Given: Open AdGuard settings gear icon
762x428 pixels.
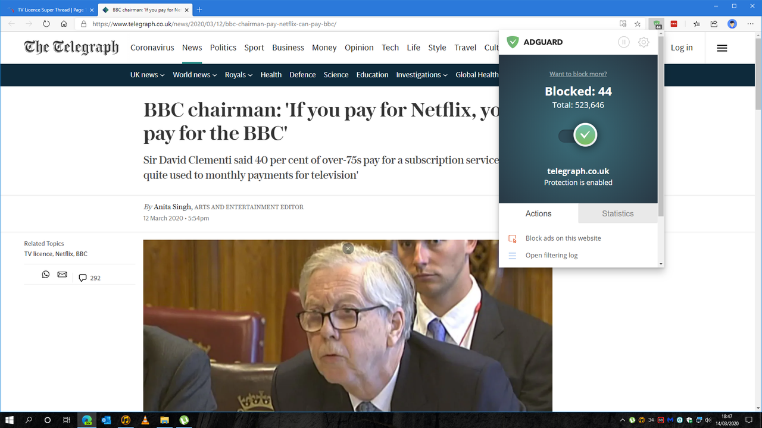Looking at the screenshot, I should [644, 42].
